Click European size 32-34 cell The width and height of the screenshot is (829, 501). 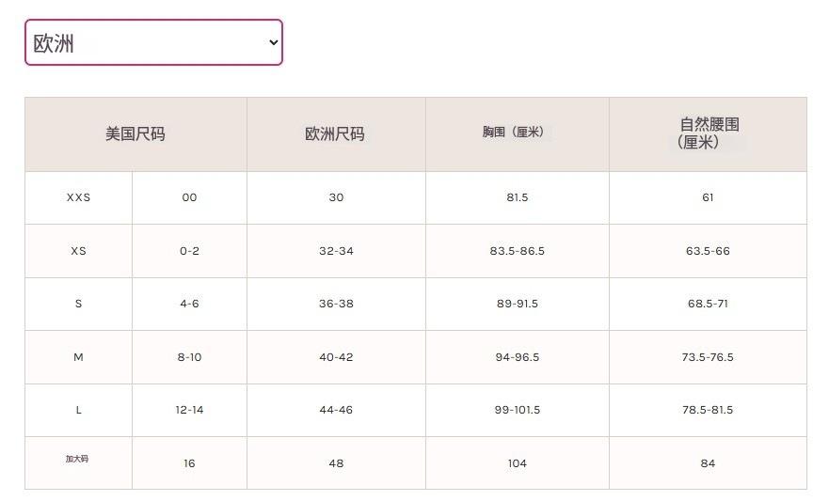point(336,251)
